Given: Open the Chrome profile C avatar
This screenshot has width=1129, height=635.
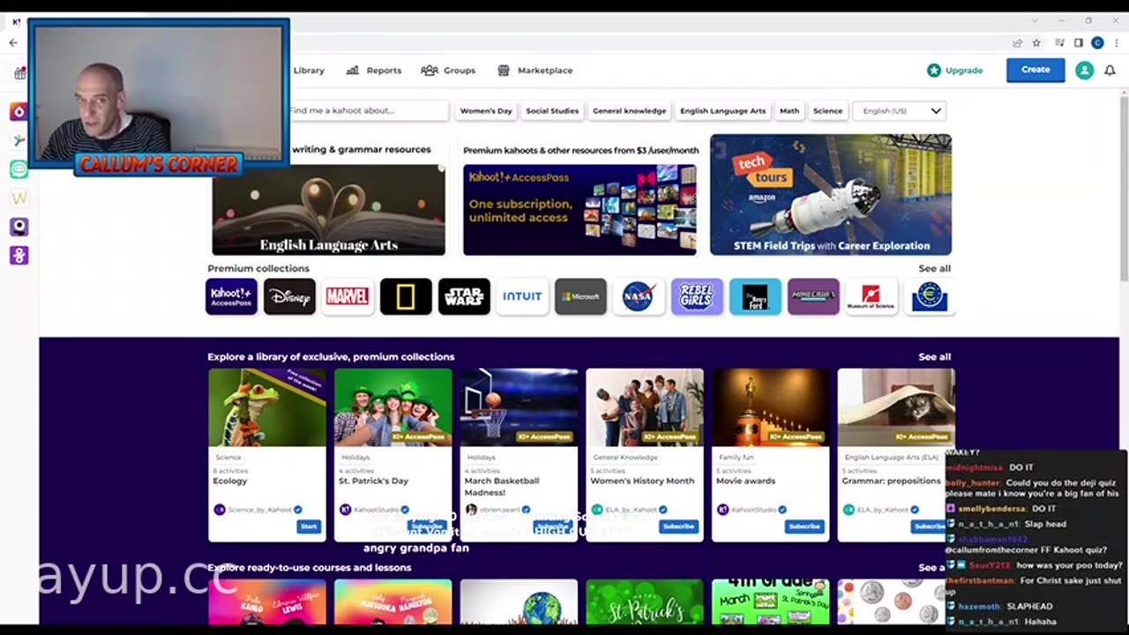Looking at the screenshot, I should [x=1097, y=42].
